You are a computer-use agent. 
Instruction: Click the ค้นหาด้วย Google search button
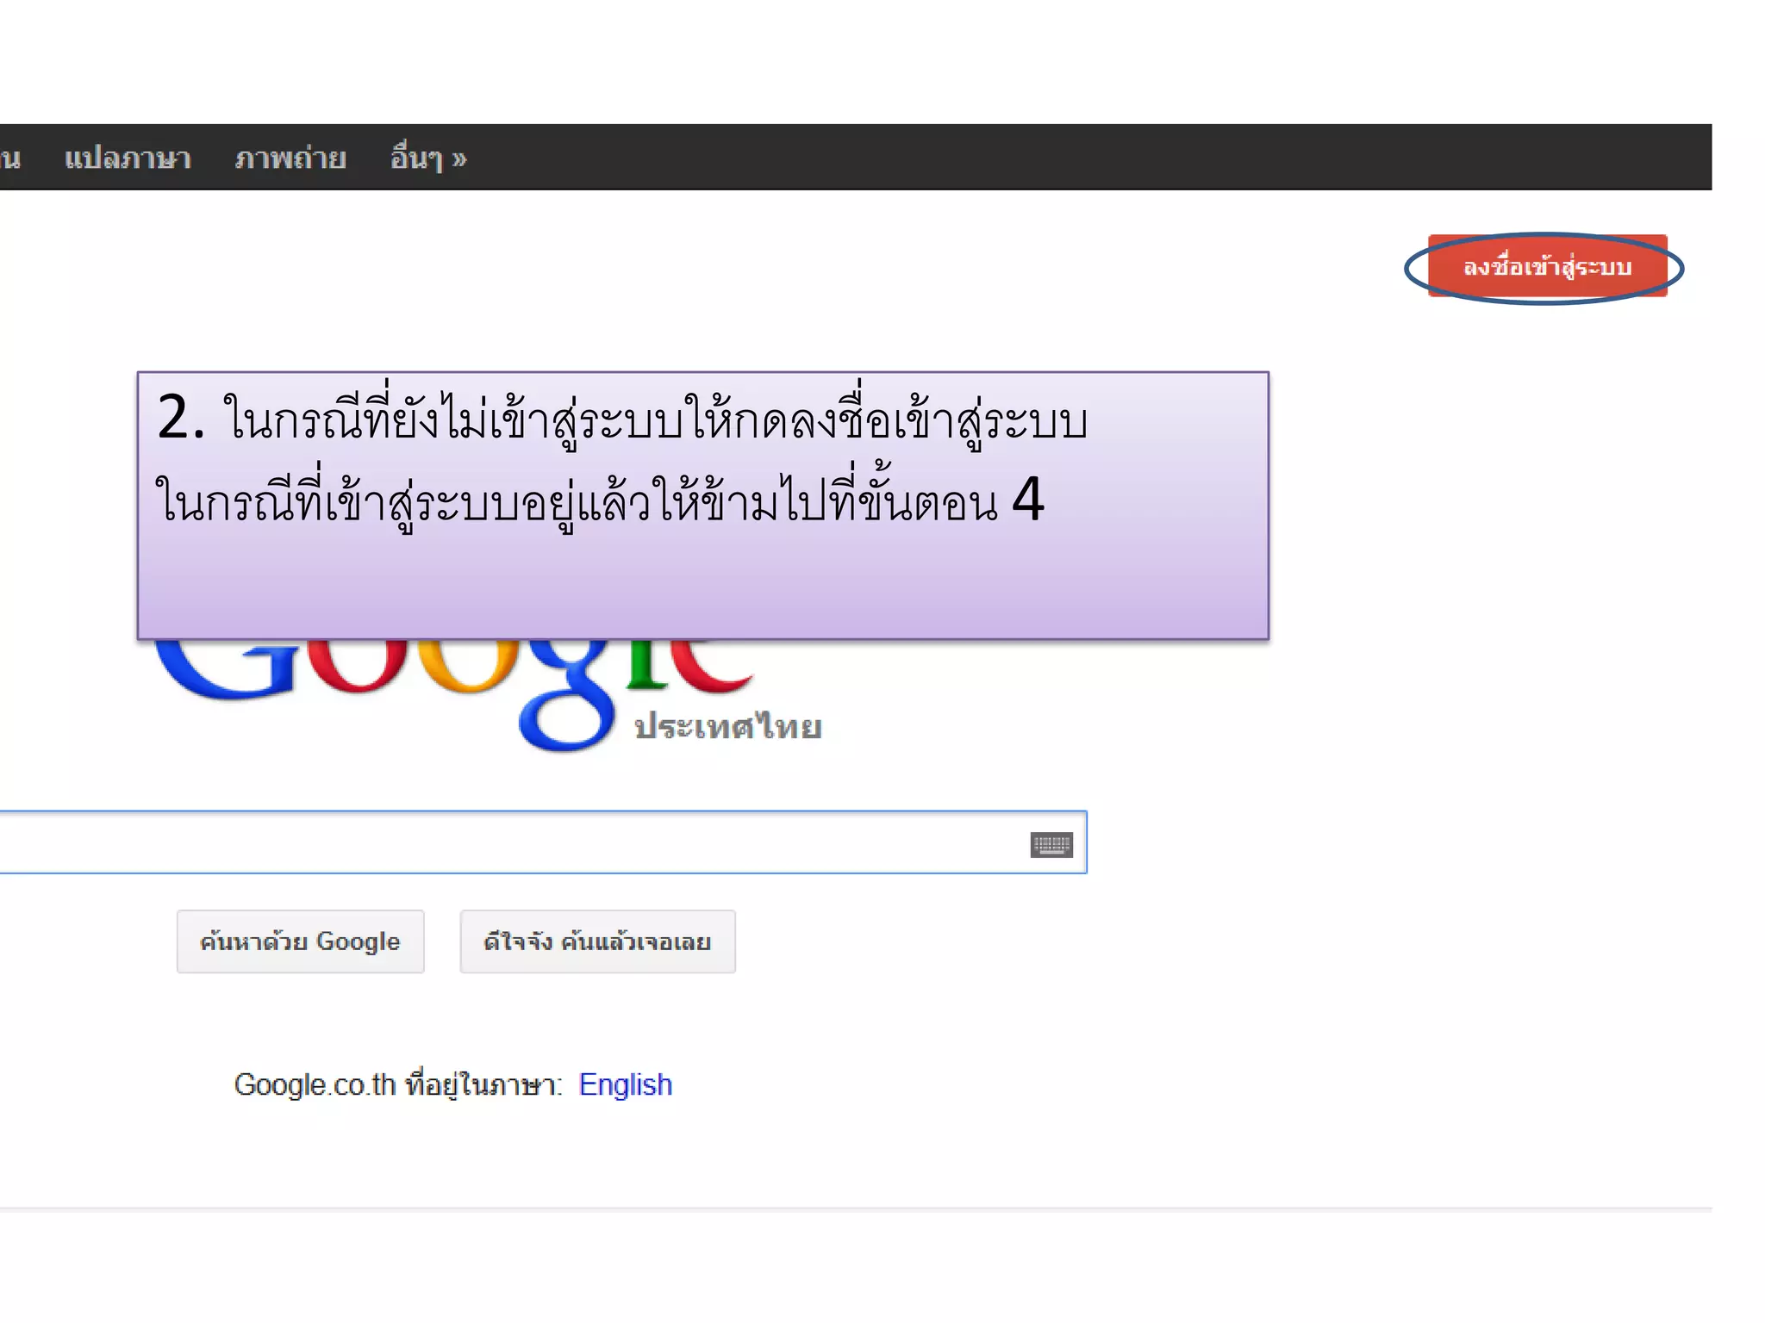pyautogui.click(x=300, y=941)
